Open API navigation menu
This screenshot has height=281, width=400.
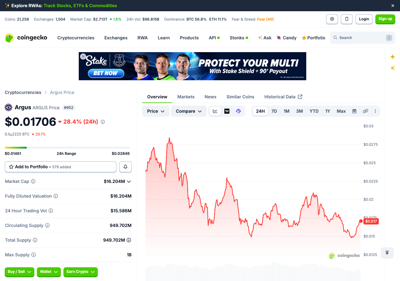pos(214,38)
